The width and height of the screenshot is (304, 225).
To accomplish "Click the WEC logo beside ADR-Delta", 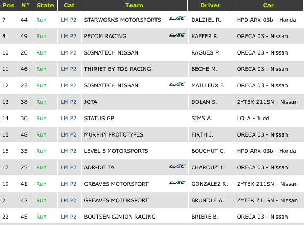I will 177,166.
